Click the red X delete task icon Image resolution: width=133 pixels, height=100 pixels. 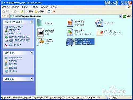tap(6, 45)
